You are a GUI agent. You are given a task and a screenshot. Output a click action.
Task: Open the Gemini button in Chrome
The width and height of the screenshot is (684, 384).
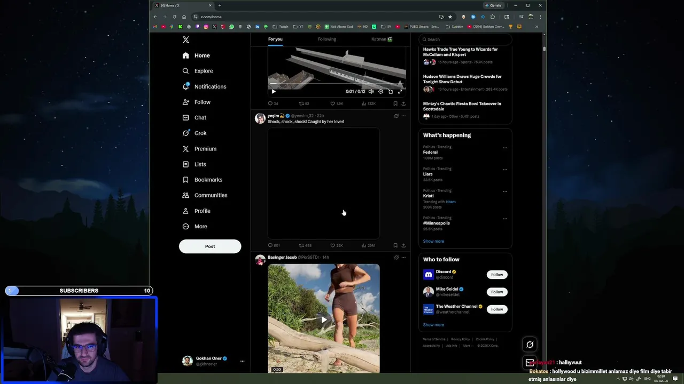(493, 5)
